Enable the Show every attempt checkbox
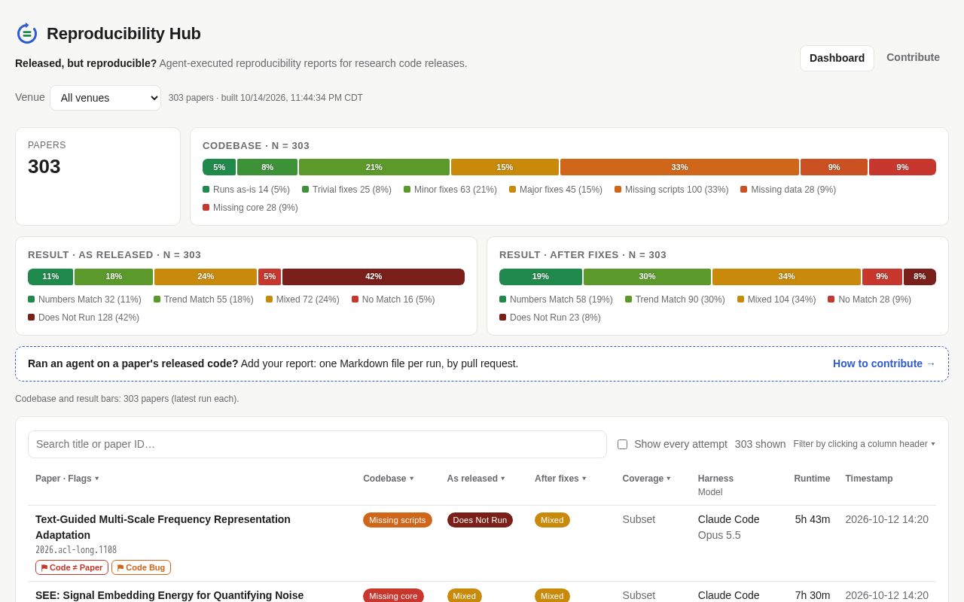The height and width of the screenshot is (602, 964). point(622,444)
